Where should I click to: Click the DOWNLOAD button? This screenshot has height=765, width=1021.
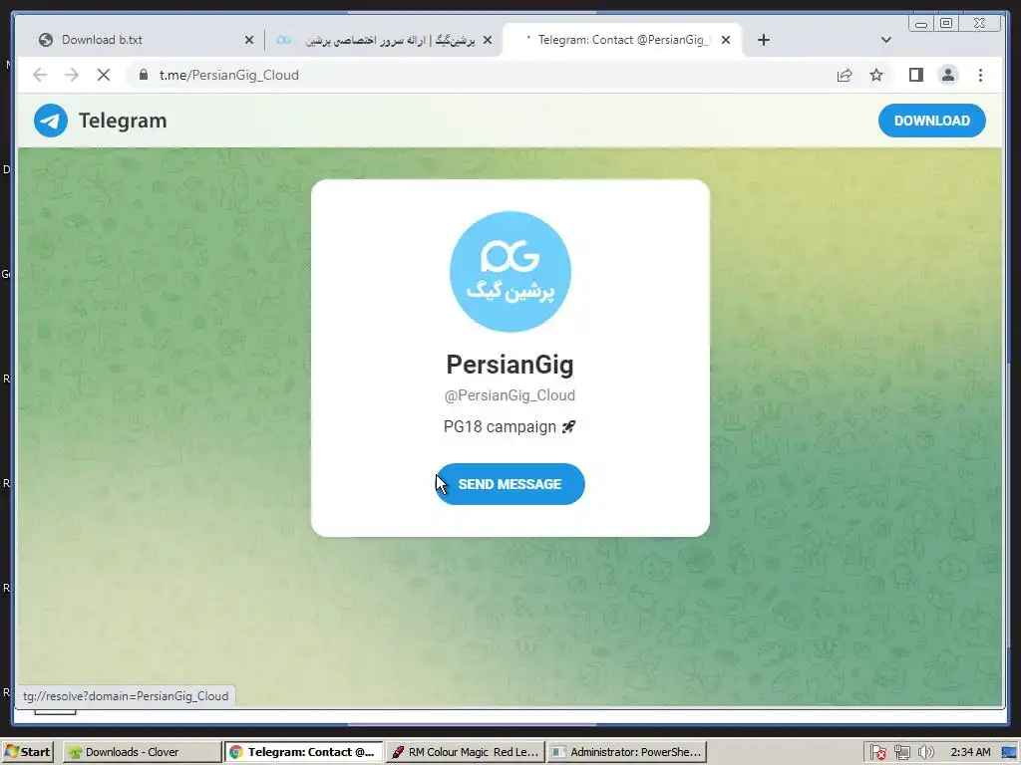pyautogui.click(x=932, y=121)
